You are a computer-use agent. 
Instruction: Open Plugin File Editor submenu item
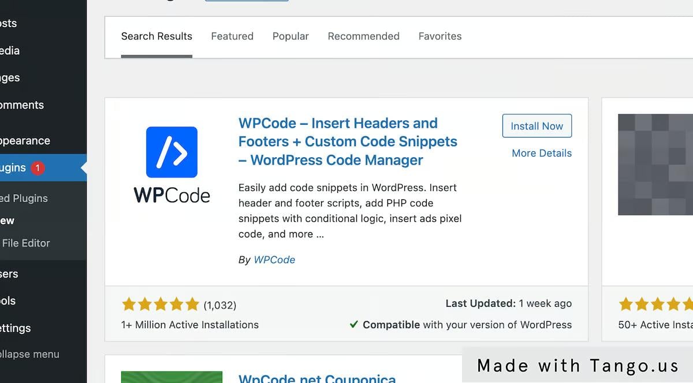pos(25,243)
